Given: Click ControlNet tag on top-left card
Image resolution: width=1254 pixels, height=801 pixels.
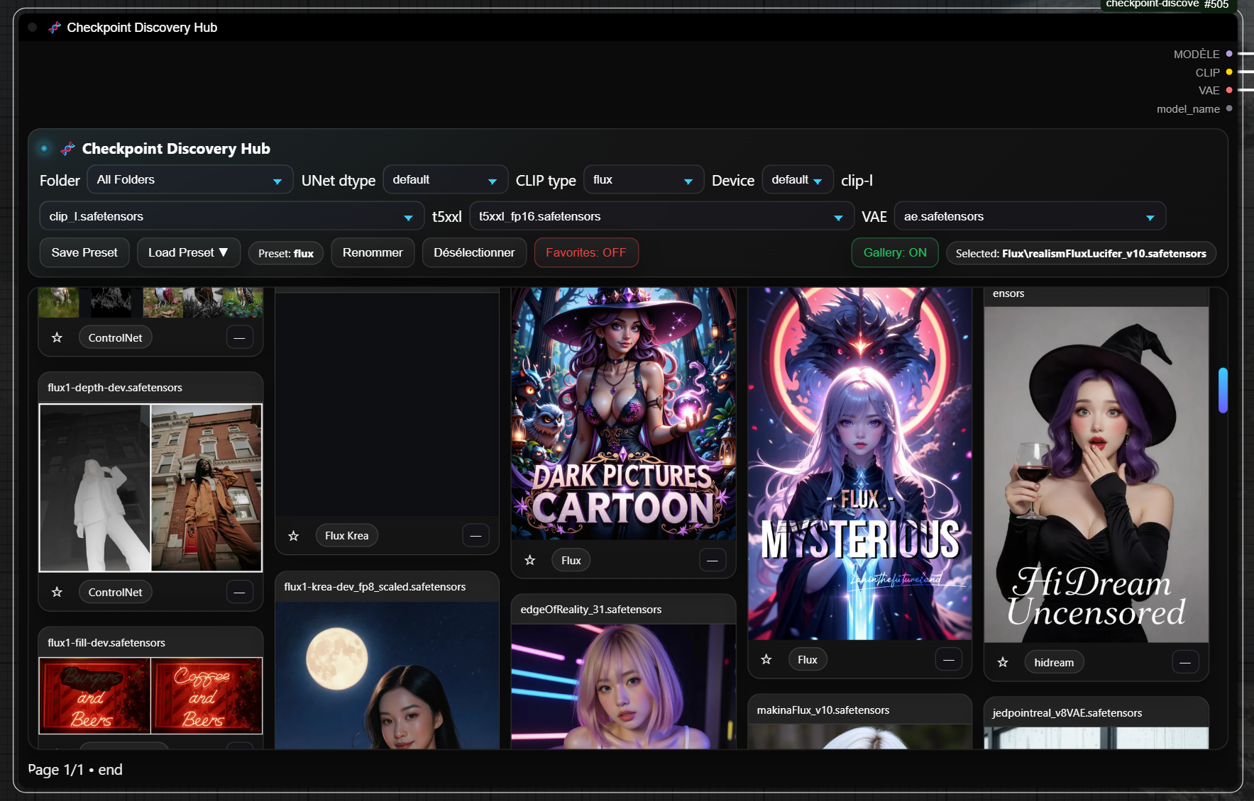Looking at the screenshot, I should (115, 337).
